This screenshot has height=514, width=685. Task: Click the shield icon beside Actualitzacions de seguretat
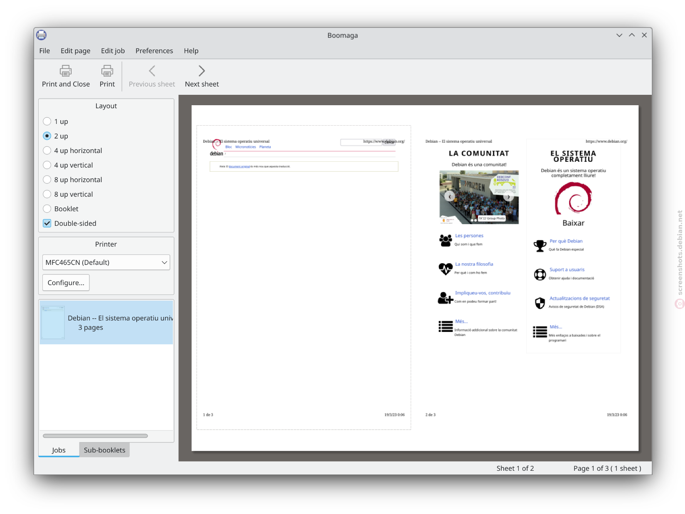[x=540, y=303]
